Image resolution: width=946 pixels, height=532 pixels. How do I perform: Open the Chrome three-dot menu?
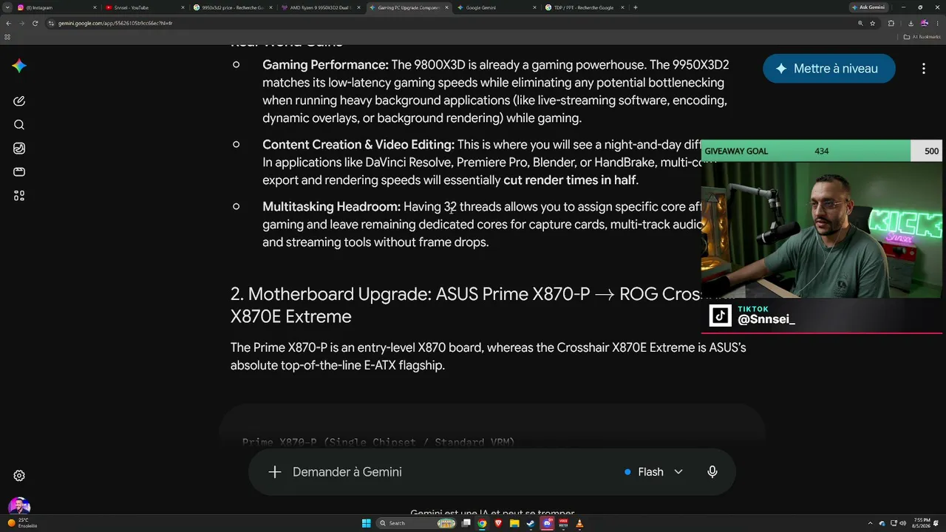click(937, 23)
